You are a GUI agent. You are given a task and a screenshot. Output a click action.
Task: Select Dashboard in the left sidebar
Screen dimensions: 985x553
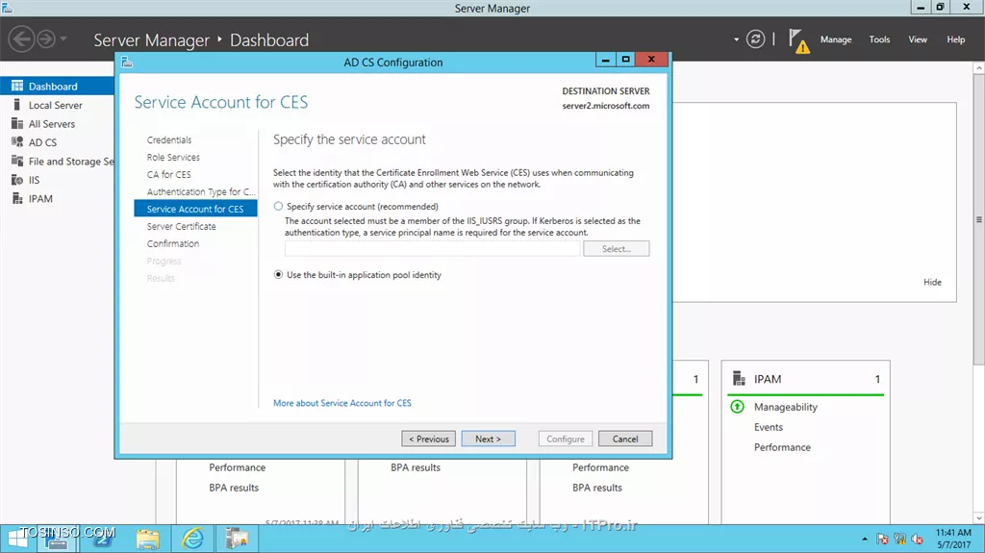[x=57, y=87]
